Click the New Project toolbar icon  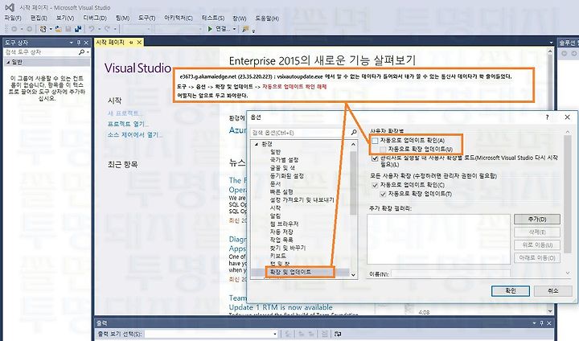click(43, 29)
